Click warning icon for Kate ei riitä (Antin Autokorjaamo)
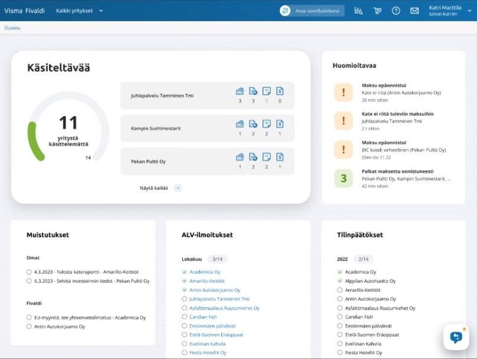This screenshot has width=477, height=359. click(x=344, y=92)
